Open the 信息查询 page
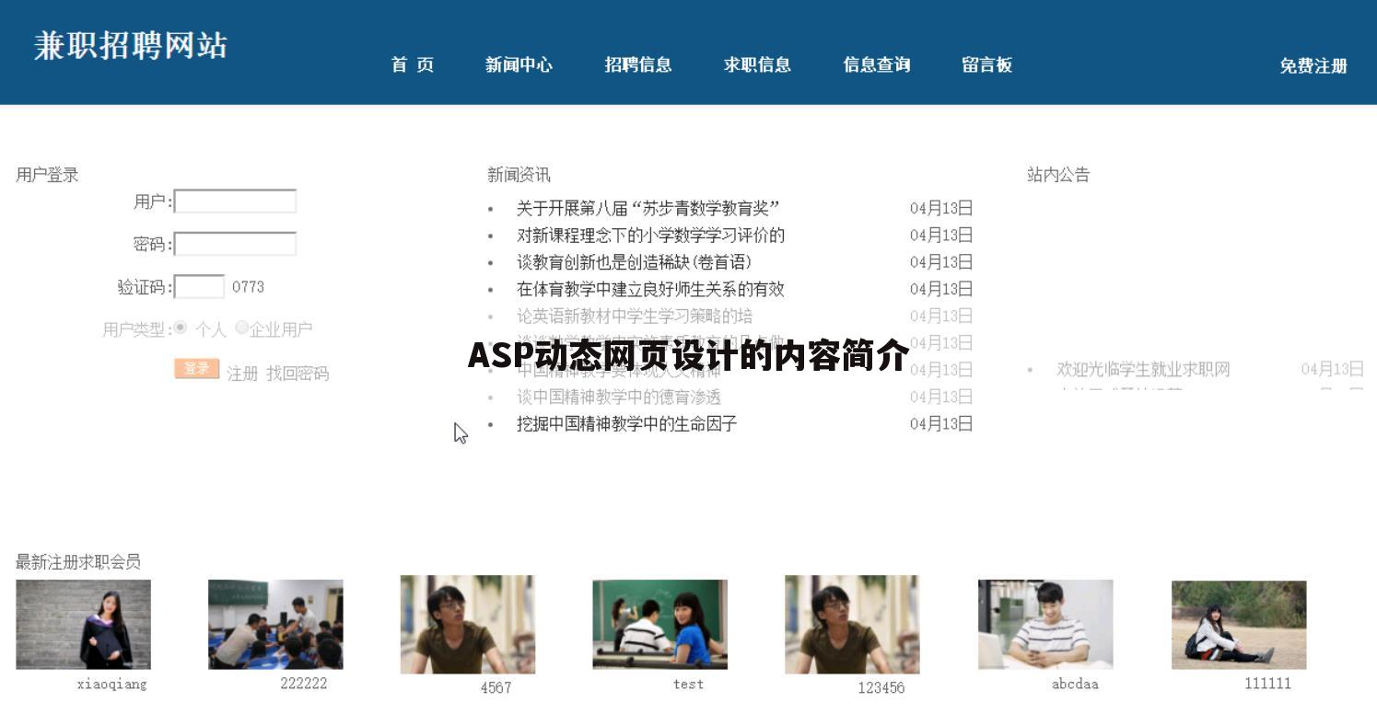This screenshot has height=714, width=1377. click(x=875, y=65)
